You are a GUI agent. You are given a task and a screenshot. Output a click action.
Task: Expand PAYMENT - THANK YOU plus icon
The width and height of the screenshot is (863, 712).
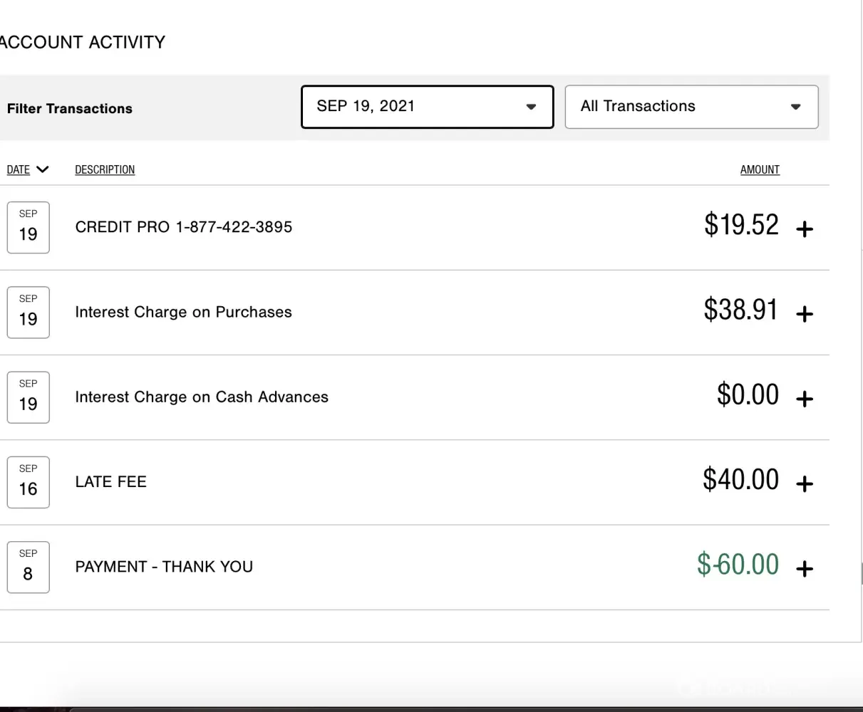[x=804, y=569]
